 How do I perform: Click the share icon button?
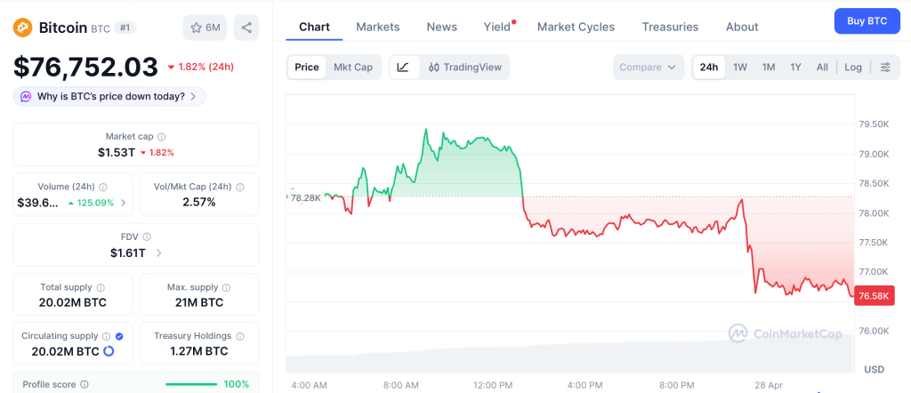(246, 28)
